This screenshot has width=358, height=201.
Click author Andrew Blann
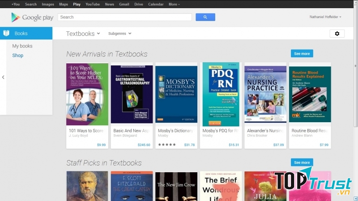(x=302, y=136)
